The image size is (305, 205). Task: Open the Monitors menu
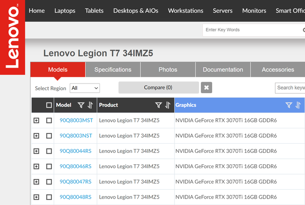(254, 11)
